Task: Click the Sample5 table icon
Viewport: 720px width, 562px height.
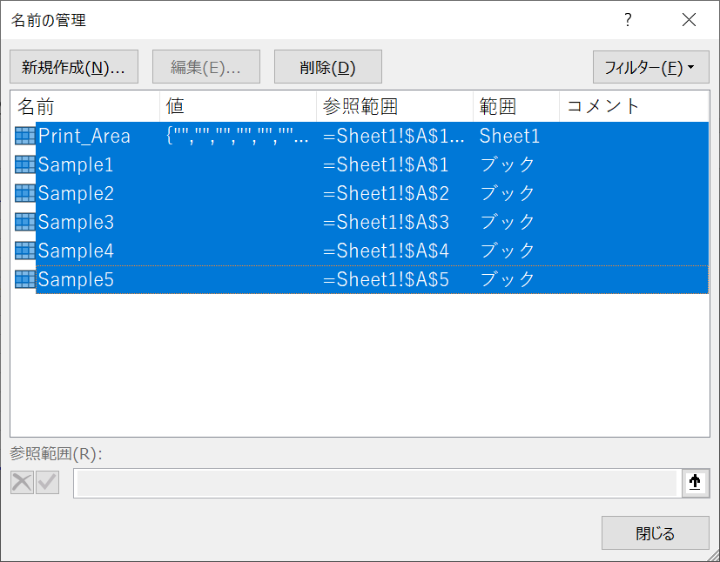Action: [x=24, y=279]
